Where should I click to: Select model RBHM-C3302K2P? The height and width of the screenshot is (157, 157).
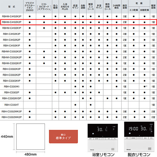(12, 57)
